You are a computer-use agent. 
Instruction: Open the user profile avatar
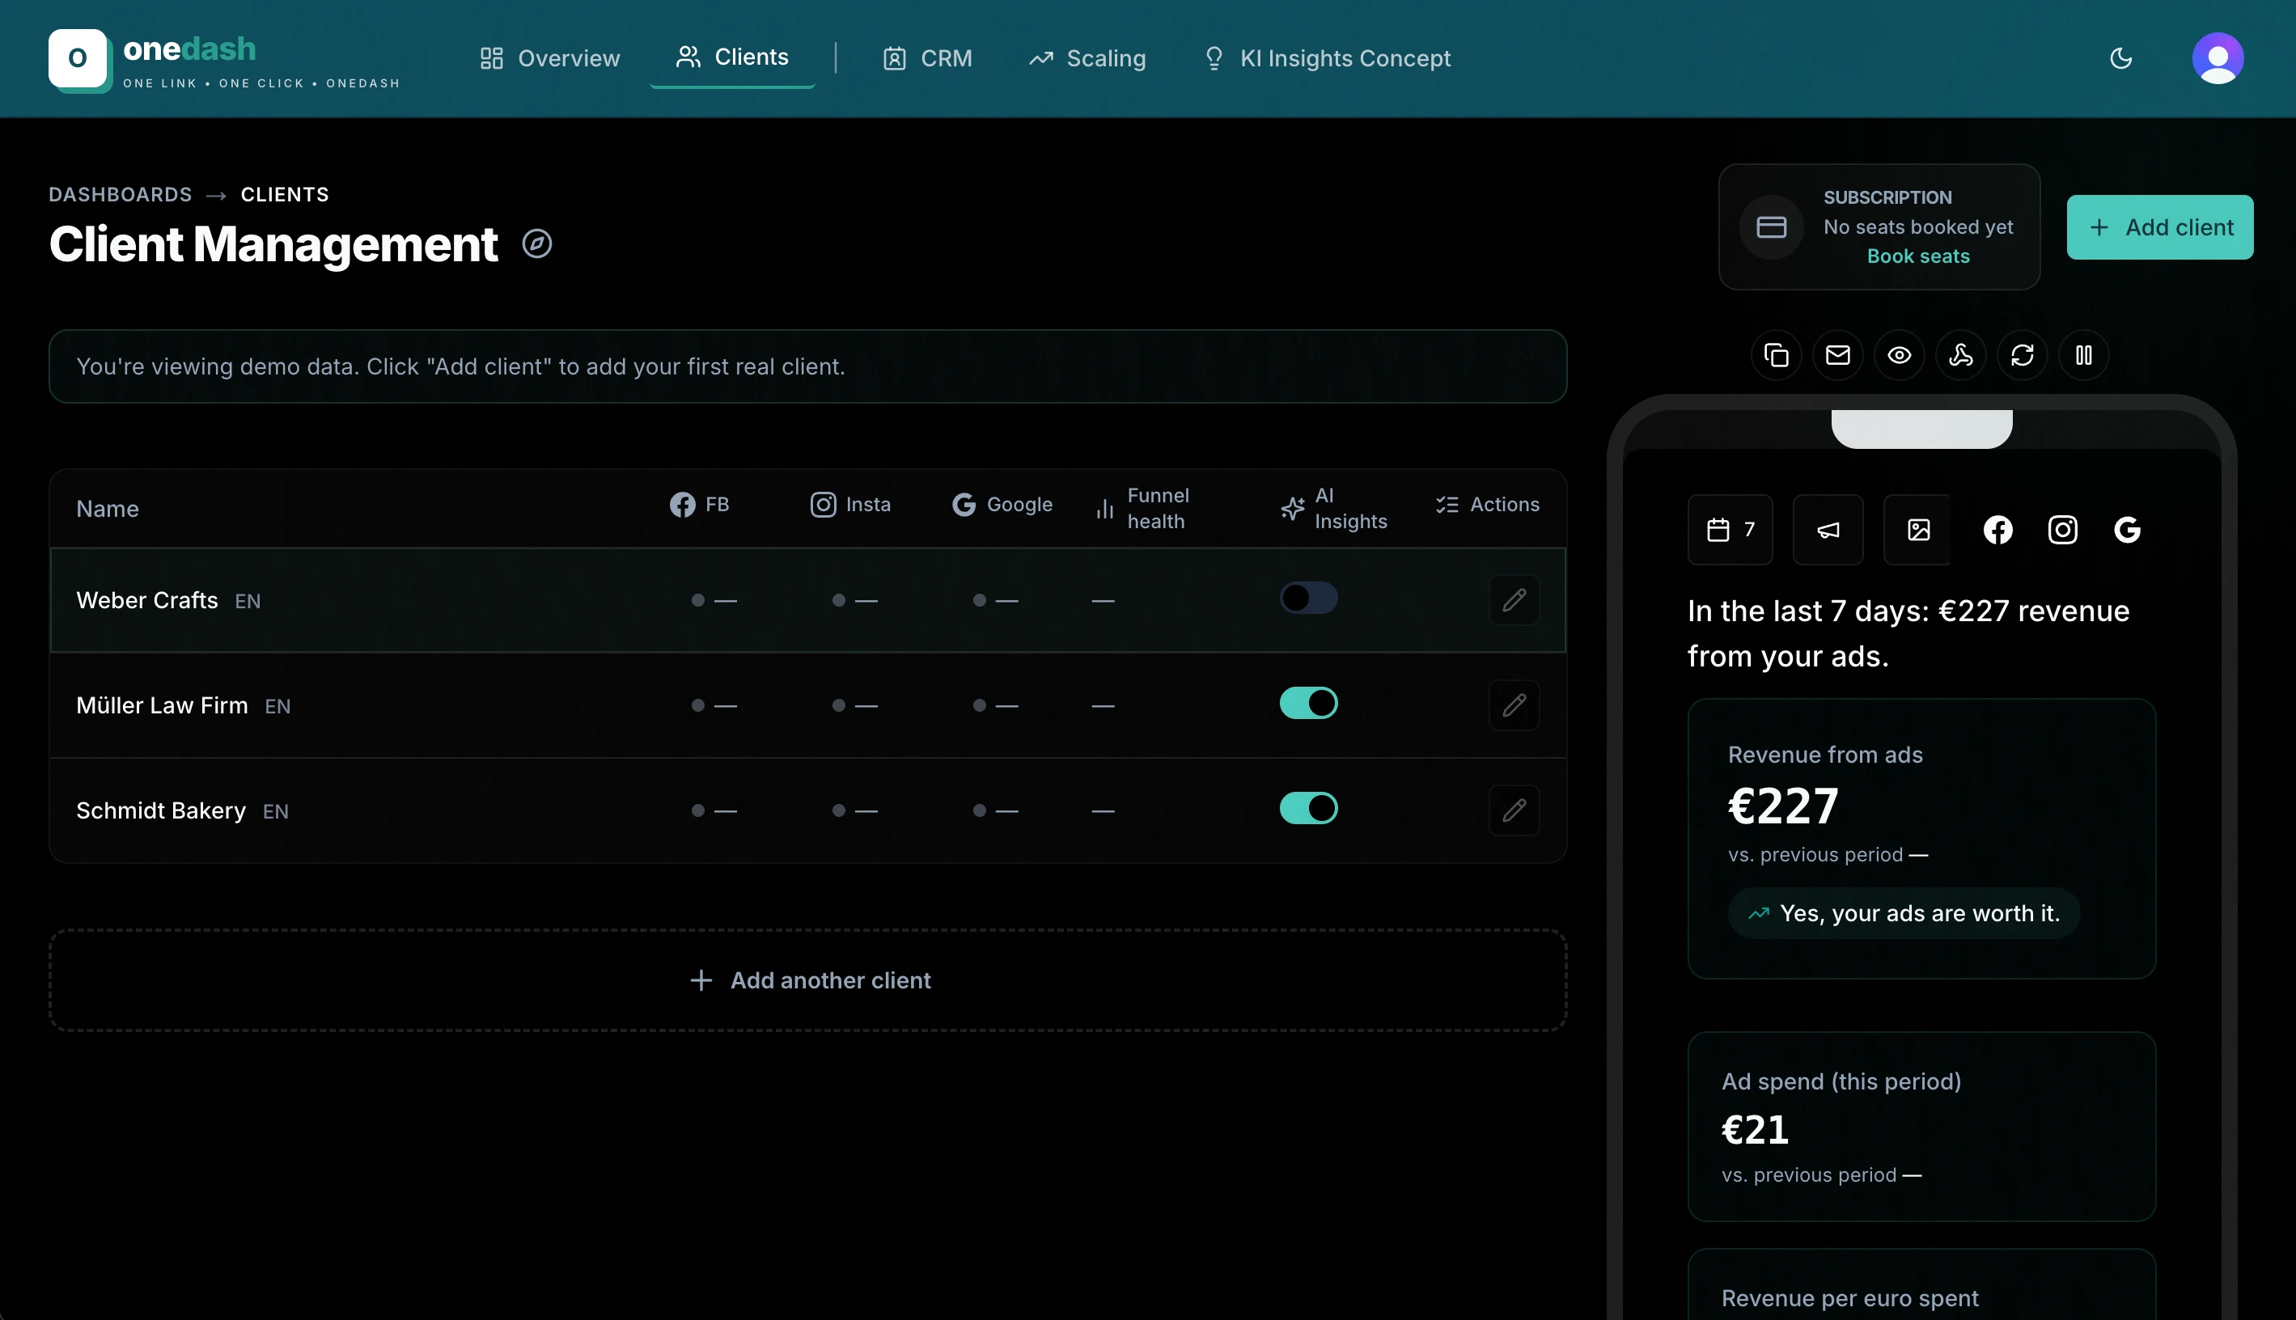pyautogui.click(x=2217, y=59)
